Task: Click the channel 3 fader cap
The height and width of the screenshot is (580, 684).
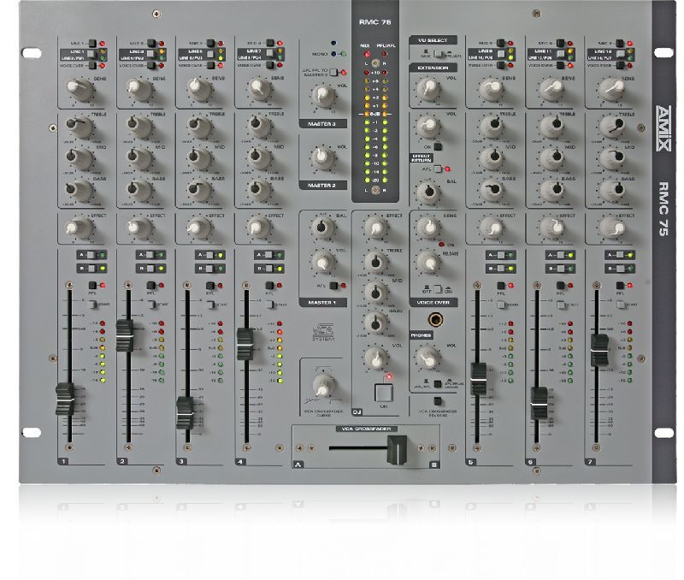Action: (x=185, y=413)
